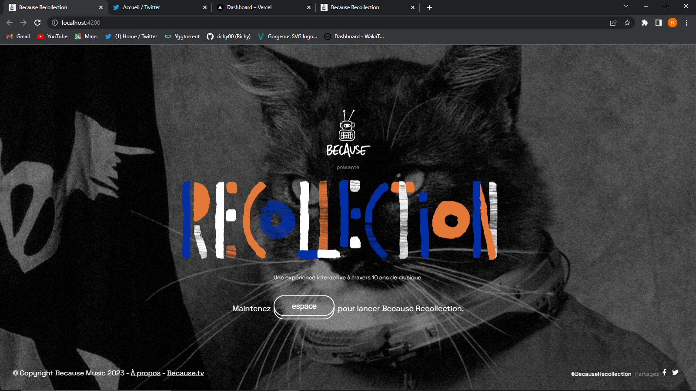Open the À propos link
The width and height of the screenshot is (696, 391).
pos(145,373)
